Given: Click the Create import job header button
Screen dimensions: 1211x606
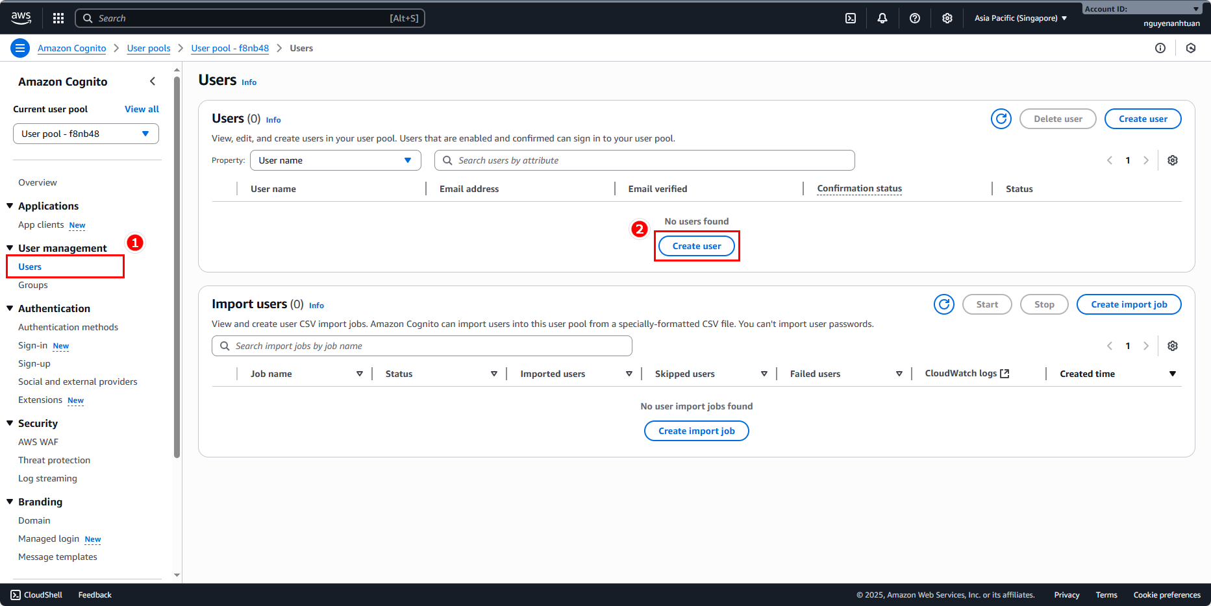Looking at the screenshot, I should tap(1129, 304).
